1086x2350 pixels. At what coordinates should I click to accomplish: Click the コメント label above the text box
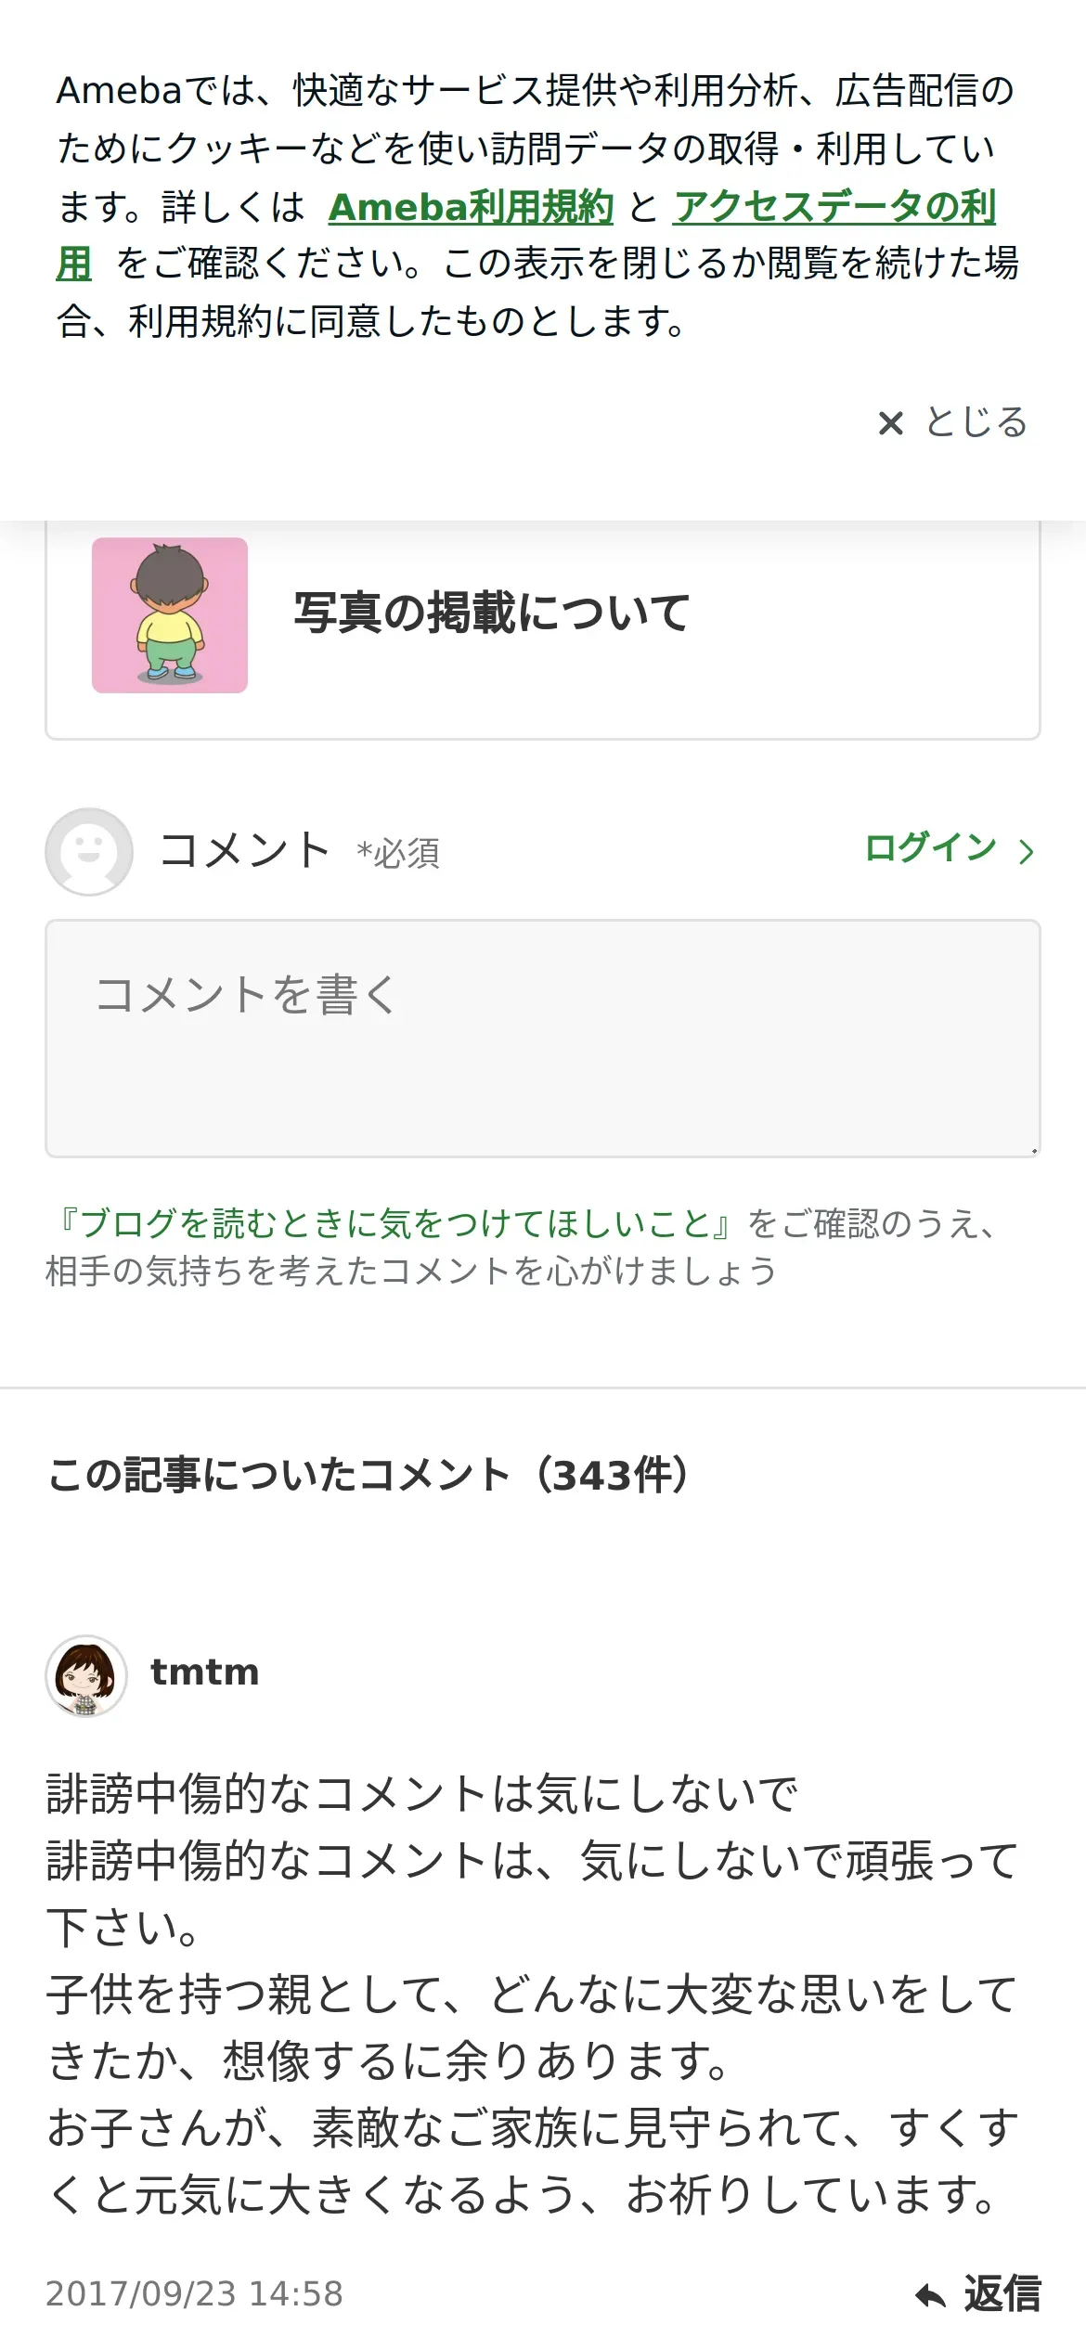245,850
